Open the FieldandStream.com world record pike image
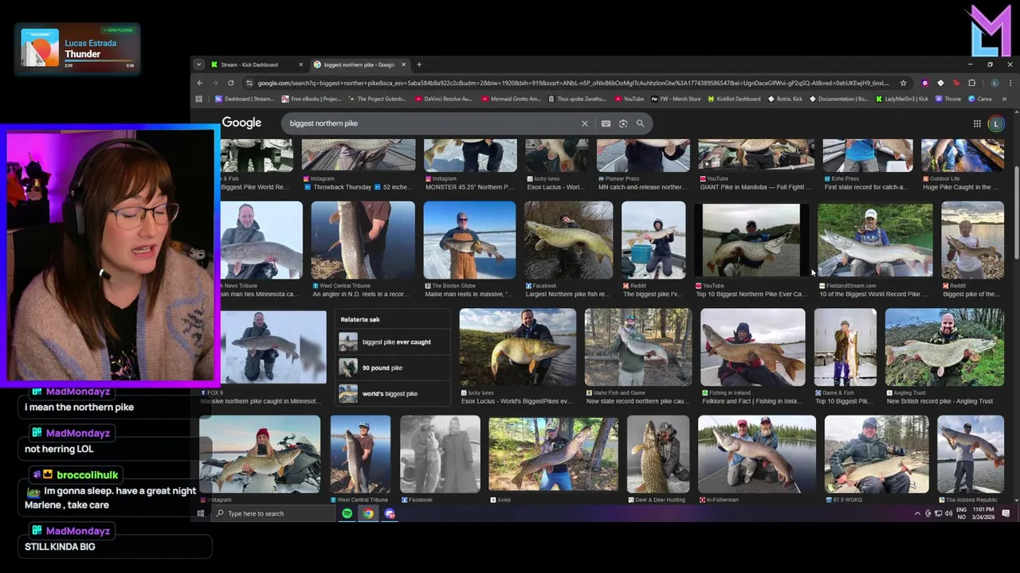The height and width of the screenshot is (573, 1020). coord(875,240)
